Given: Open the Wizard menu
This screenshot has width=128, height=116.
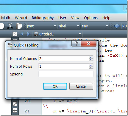Looking at the screenshot, I should point(21,18).
